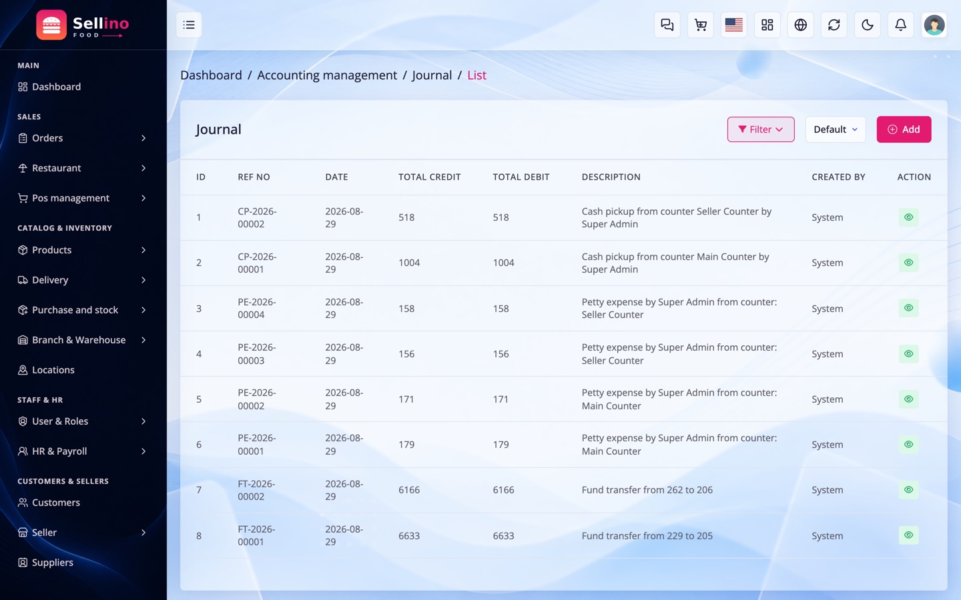Expand the Seller menu
This screenshot has height=600, width=961.
[x=83, y=533]
